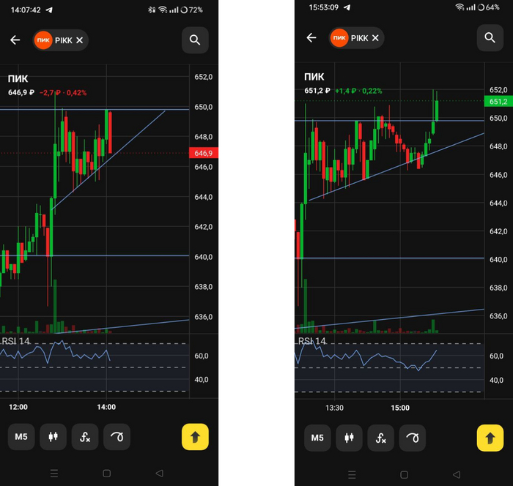Tap Android home button in right screenshot

click(404, 474)
